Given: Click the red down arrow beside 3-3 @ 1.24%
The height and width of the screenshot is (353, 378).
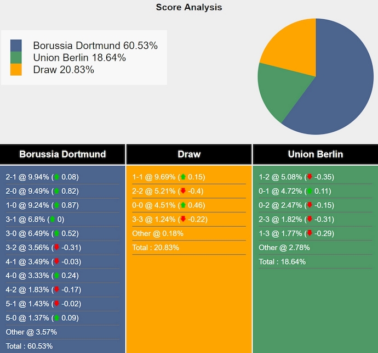Looking at the screenshot, I should 183,220.
